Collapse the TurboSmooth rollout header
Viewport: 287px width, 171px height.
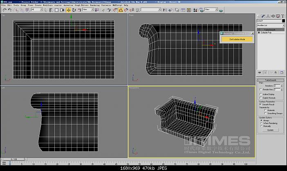click(270, 80)
